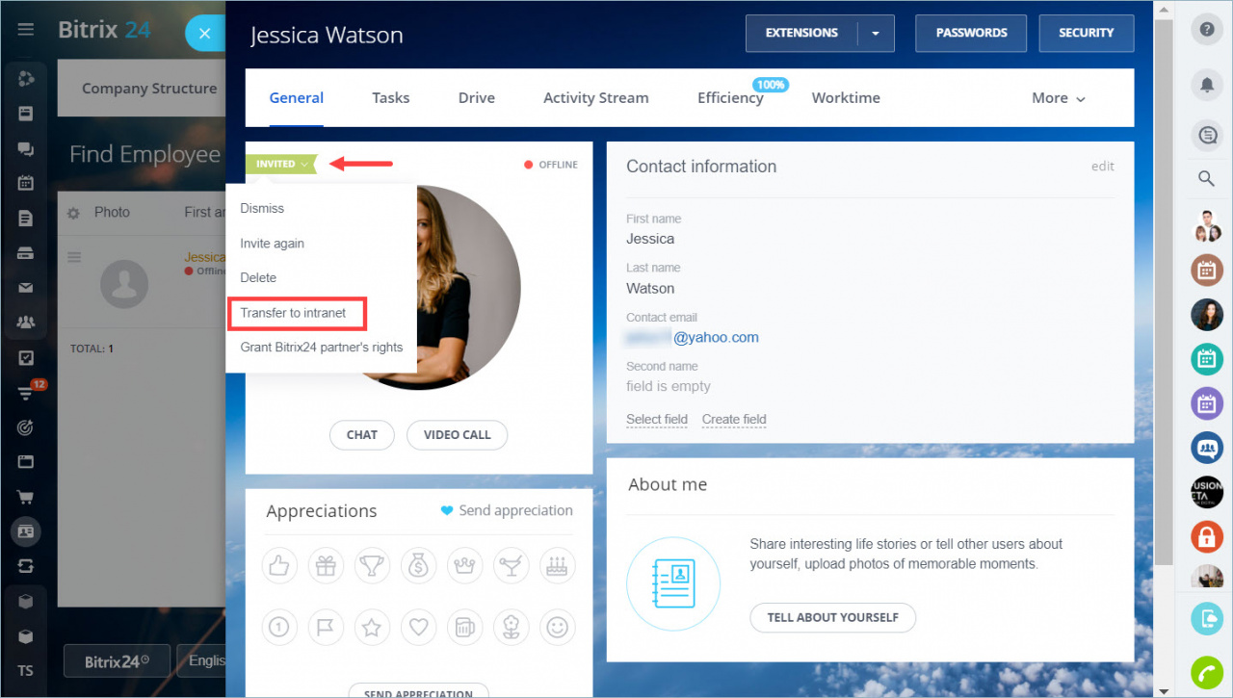
Task: Select the gift box appreciation icon
Action: [x=326, y=566]
